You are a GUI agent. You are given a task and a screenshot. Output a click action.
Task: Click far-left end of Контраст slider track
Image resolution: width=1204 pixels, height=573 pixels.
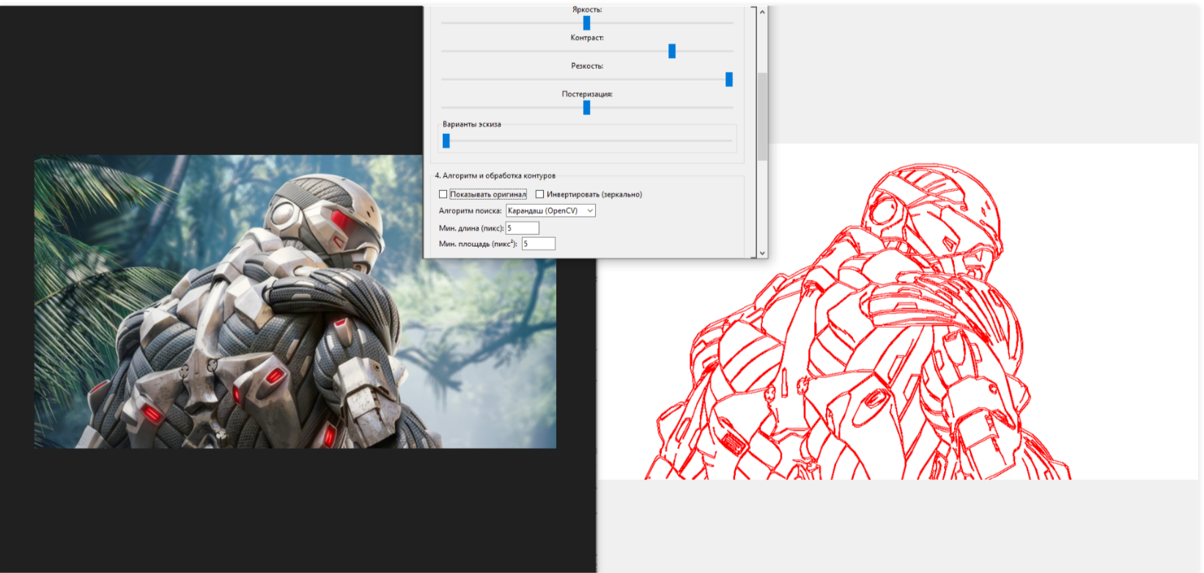click(443, 51)
